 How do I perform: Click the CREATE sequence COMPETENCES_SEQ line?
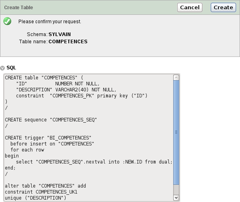coord(51,119)
